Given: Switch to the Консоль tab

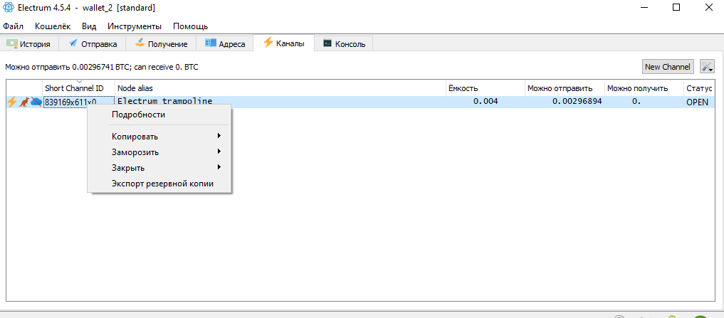Looking at the screenshot, I should pos(344,44).
